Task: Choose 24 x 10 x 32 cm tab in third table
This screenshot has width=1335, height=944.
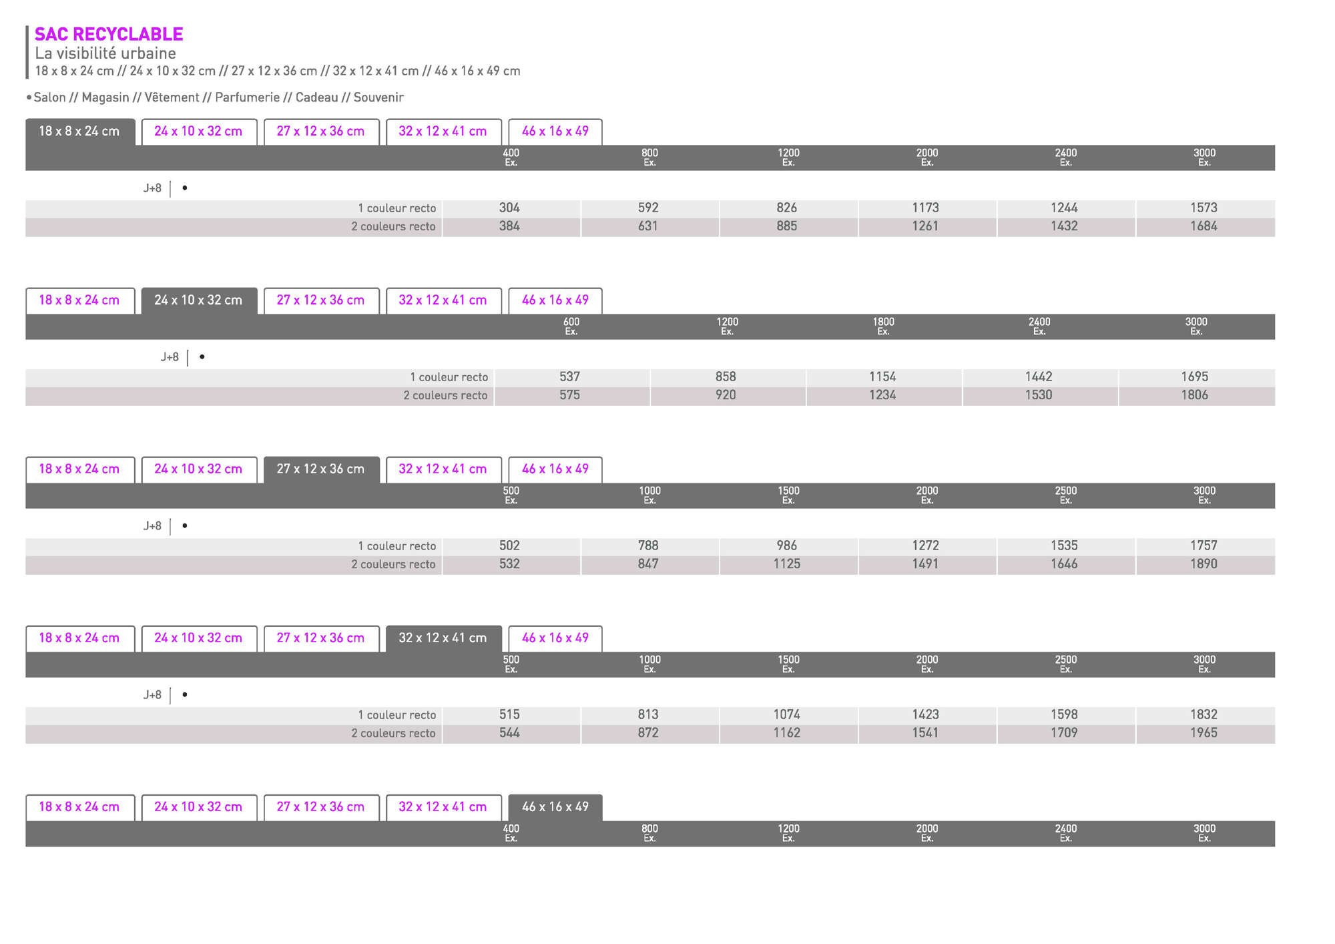Action: tap(198, 469)
